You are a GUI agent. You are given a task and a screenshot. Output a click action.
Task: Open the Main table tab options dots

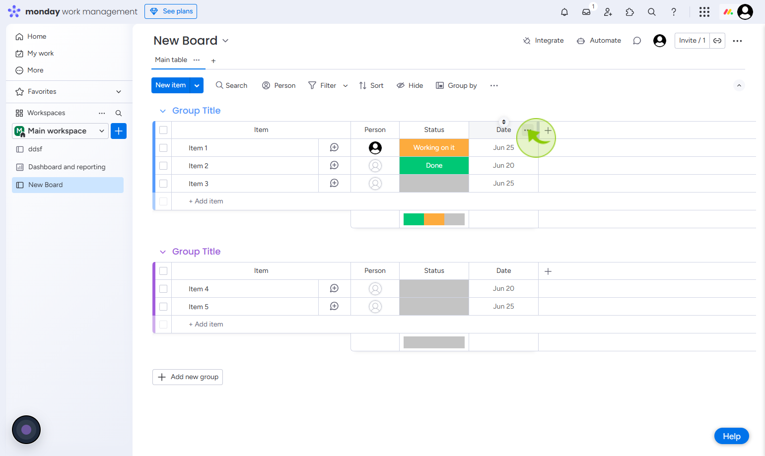pos(197,60)
